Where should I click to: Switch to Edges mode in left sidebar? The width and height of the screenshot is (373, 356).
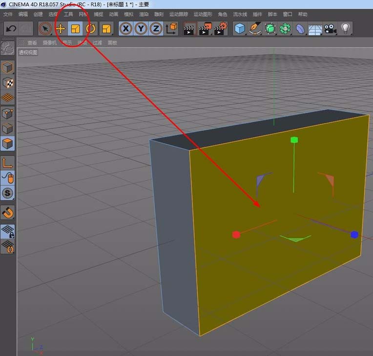pyautogui.click(x=8, y=129)
